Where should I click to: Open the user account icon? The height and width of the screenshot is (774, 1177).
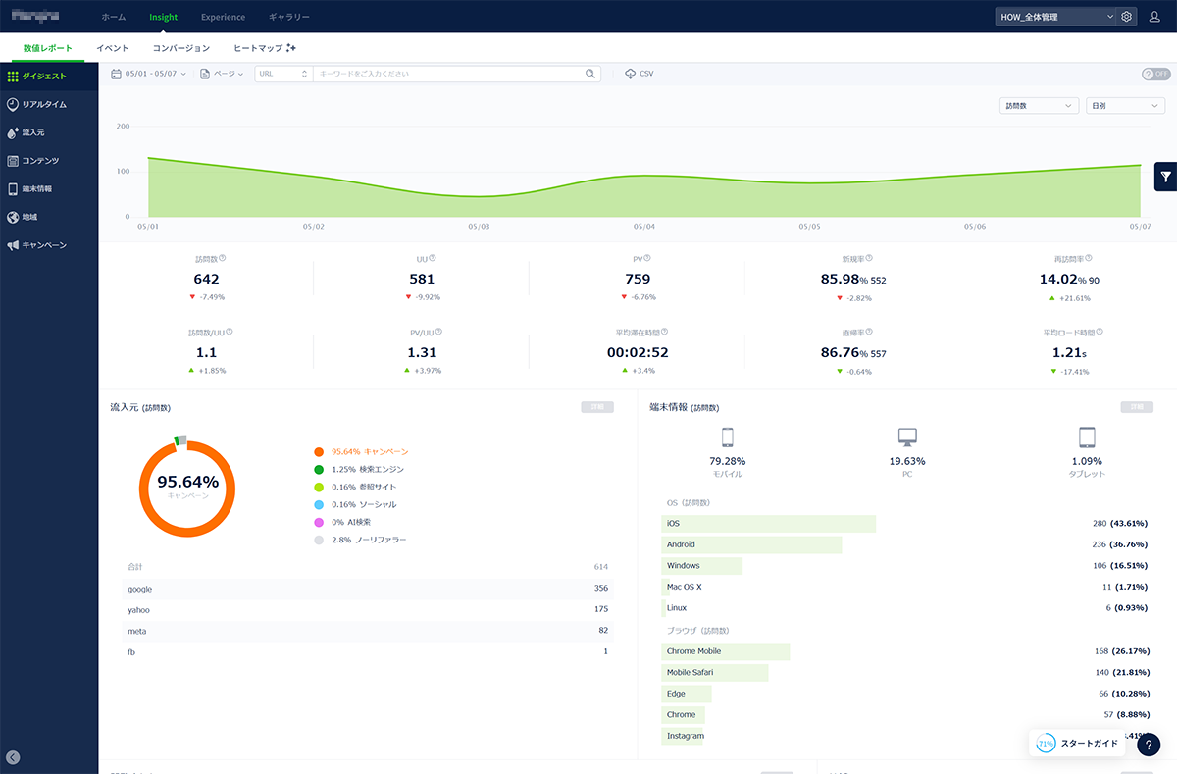click(x=1154, y=17)
